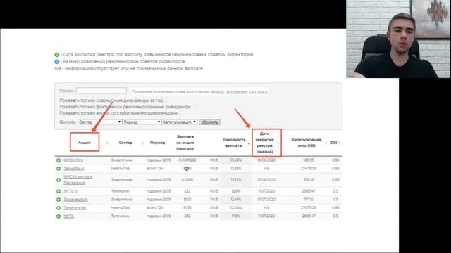Expand the Татнефть-п row green plus icon
This screenshot has height=253, width=451.
coord(58,169)
